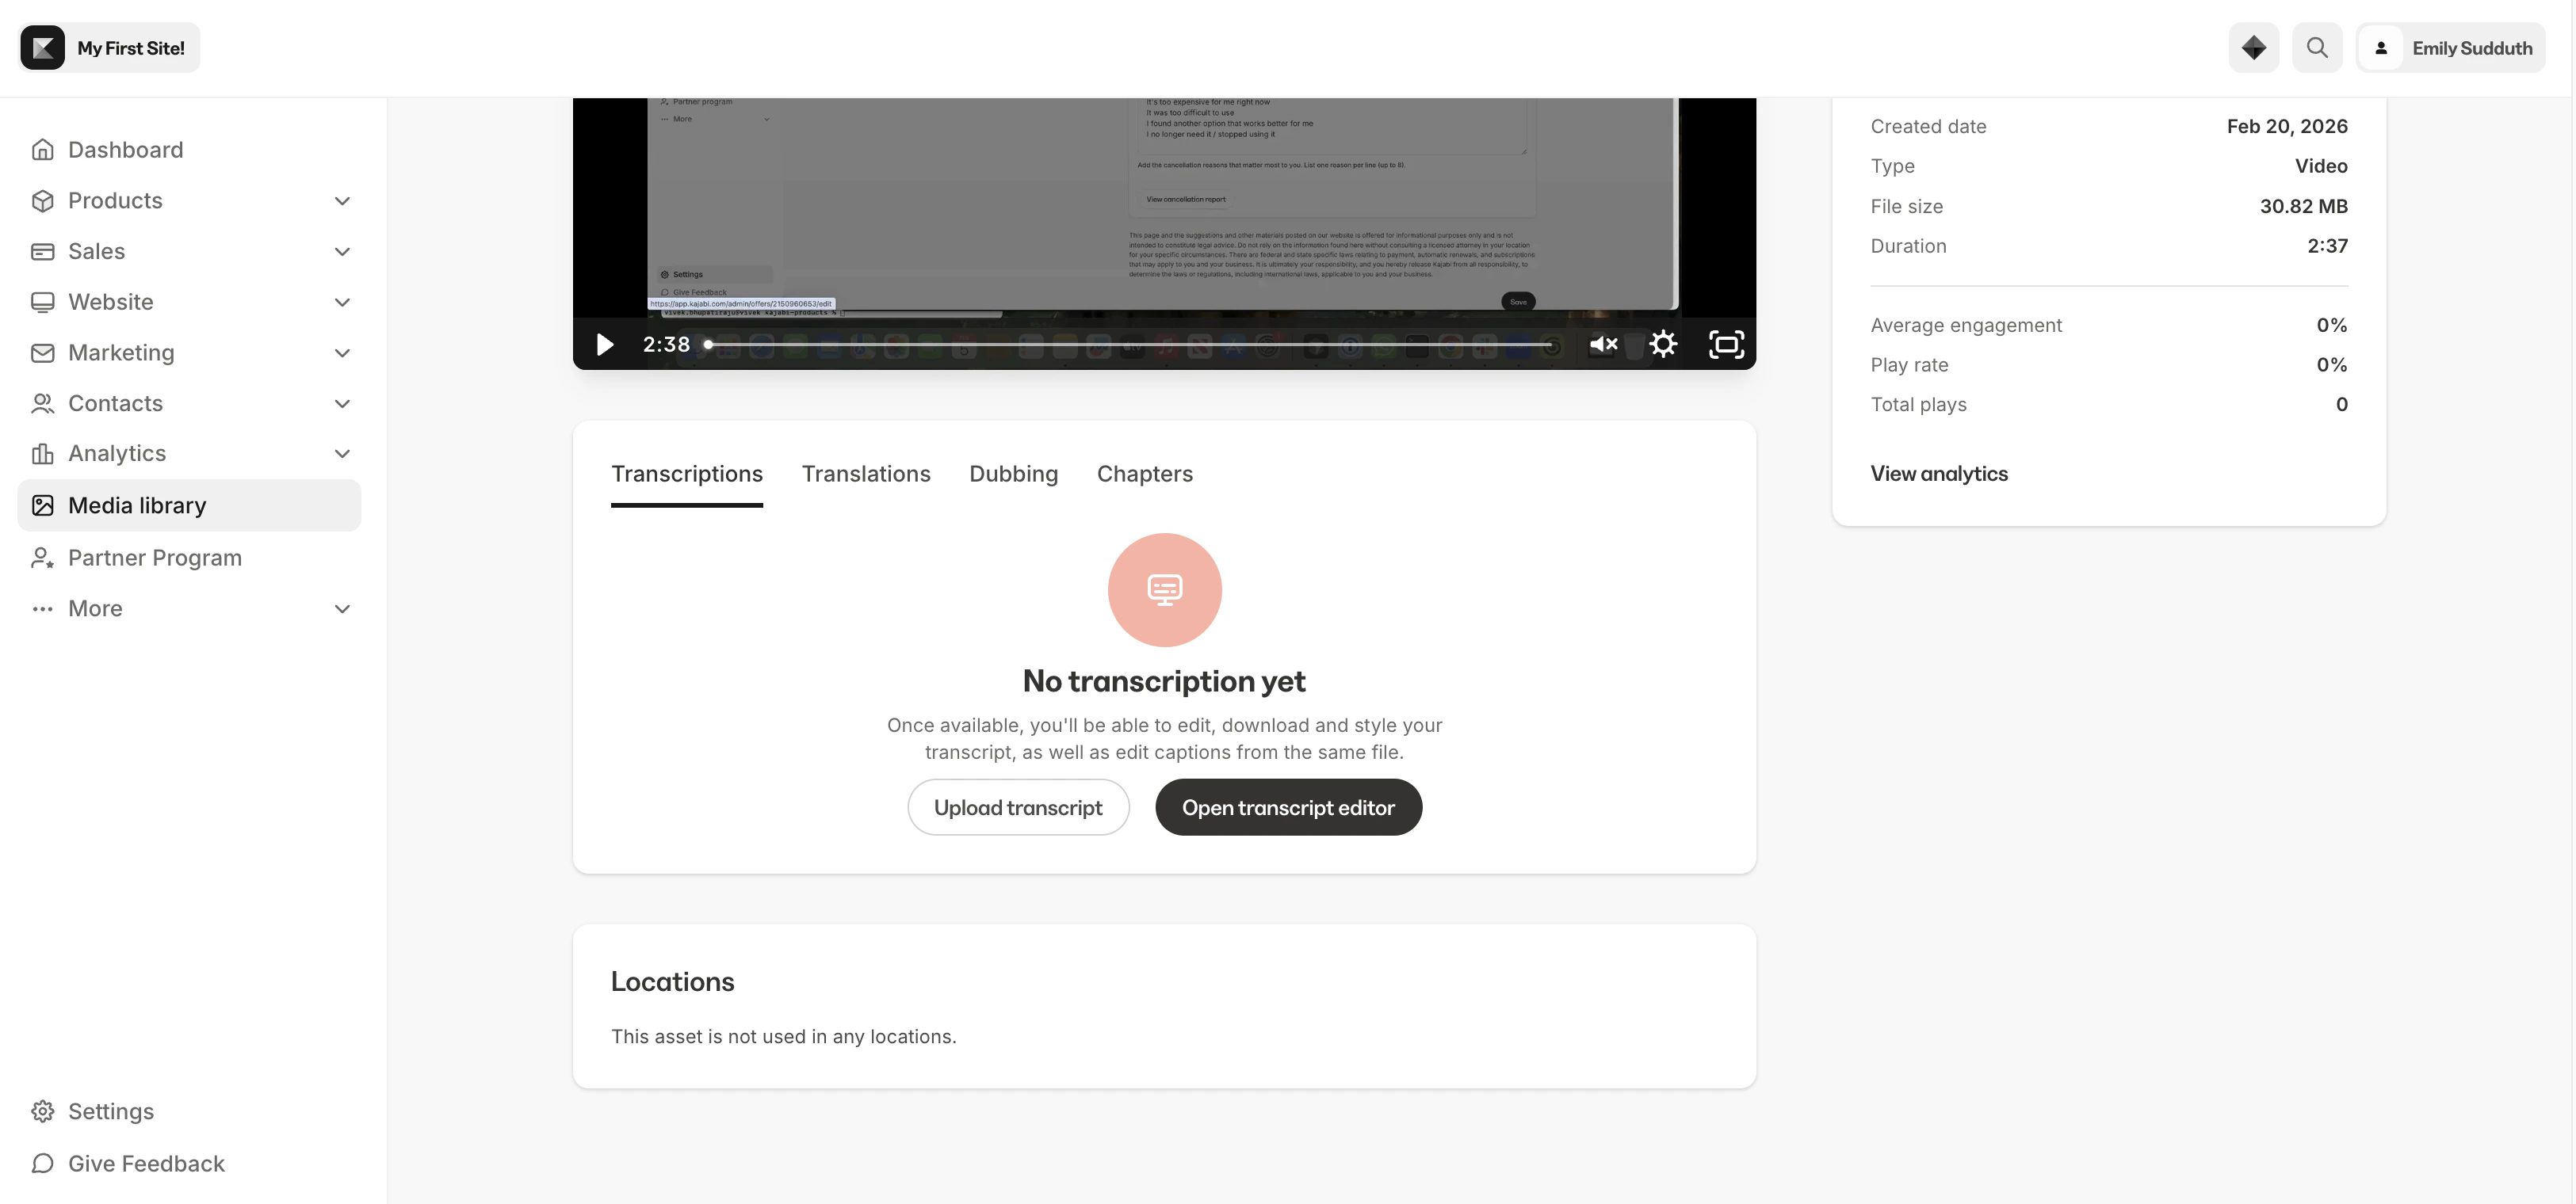This screenshot has width=2576, height=1204.
Task: Open video player settings gear
Action: 1663,344
